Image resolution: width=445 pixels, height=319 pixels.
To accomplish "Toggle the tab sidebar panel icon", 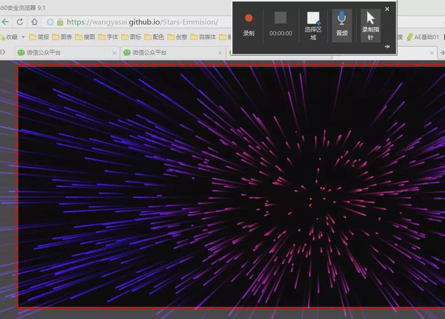I will click(3, 52).
